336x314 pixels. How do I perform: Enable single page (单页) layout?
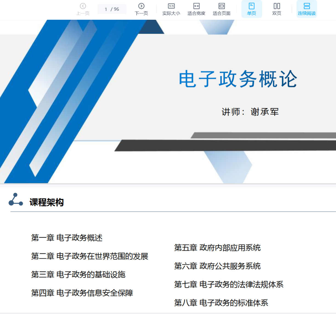click(252, 9)
